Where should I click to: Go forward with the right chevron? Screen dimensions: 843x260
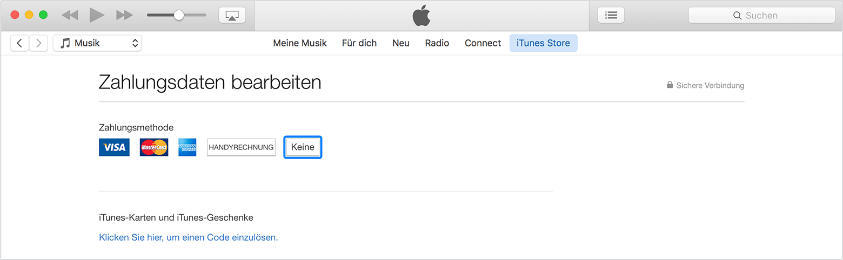38,43
